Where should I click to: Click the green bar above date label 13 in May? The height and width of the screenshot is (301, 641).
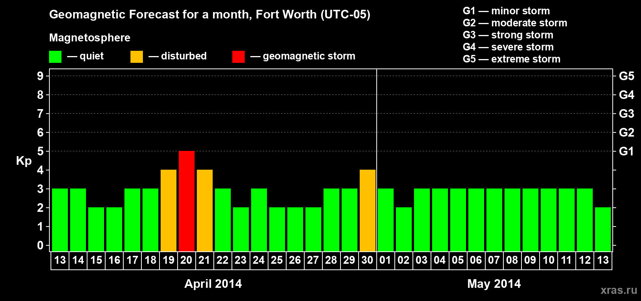pyautogui.click(x=603, y=229)
